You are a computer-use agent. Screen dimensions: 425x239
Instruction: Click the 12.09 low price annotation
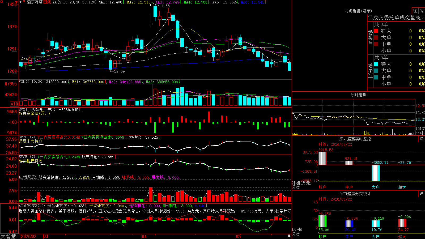click(x=119, y=71)
